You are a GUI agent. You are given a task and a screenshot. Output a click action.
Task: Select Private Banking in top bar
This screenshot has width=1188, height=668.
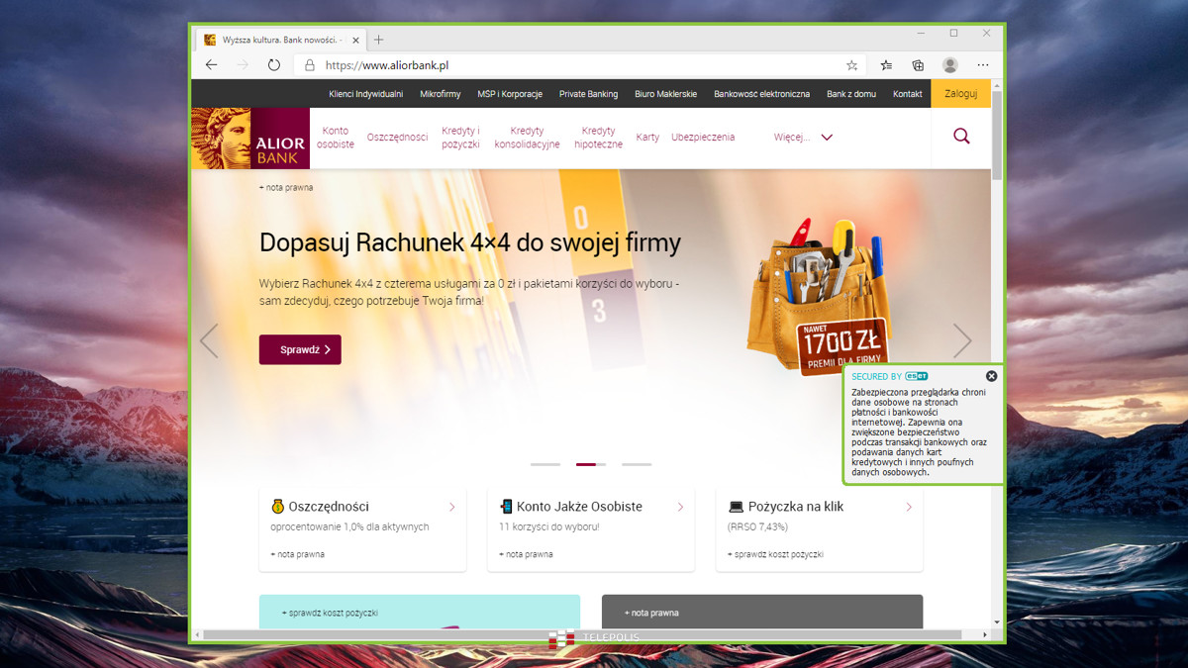tap(588, 94)
